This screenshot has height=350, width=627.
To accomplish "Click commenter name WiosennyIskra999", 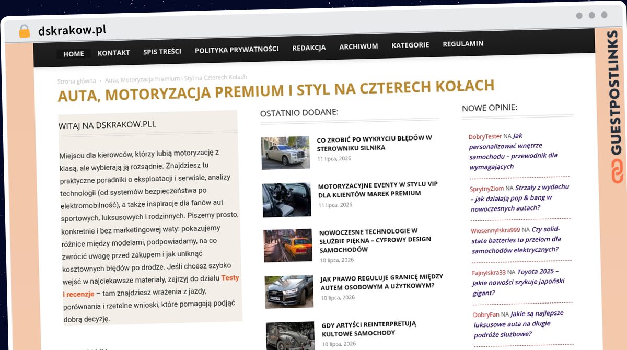I will (495, 230).
